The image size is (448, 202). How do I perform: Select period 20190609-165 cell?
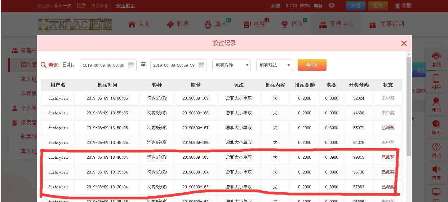pos(195,157)
